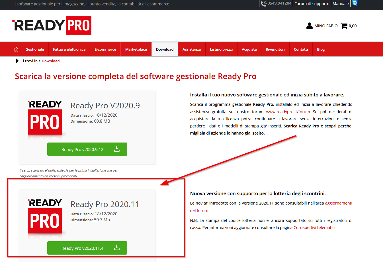The width and height of the screenshot is (383, 262).
Task: Click the MINO FABIO account name
Action: pos(326,26)
